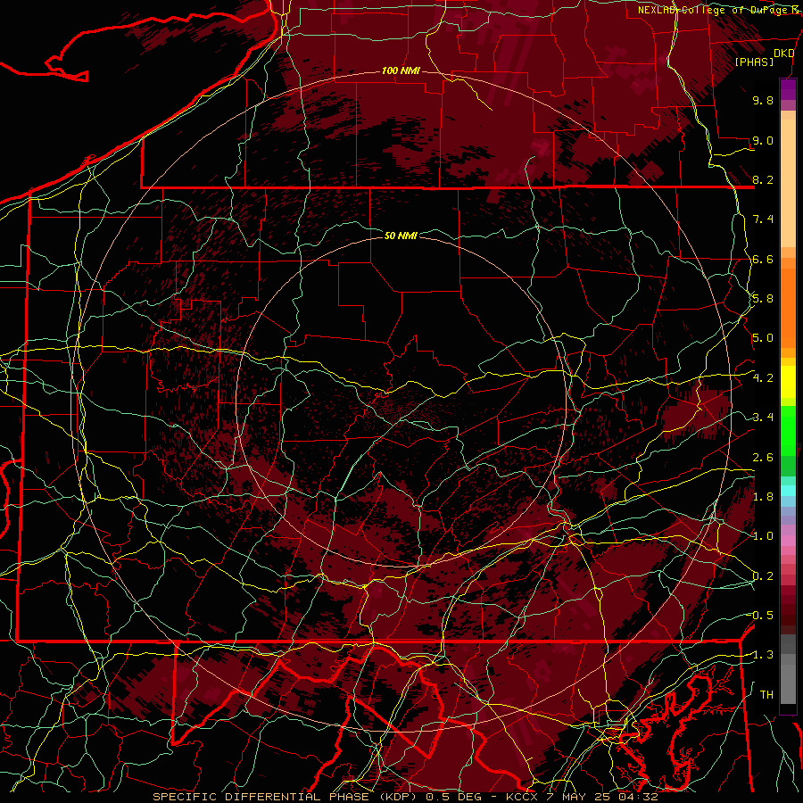Click the 3.4 value on the color scale
Image resolution: width=803 pixels, height=803 pixels.
(763, 418)
